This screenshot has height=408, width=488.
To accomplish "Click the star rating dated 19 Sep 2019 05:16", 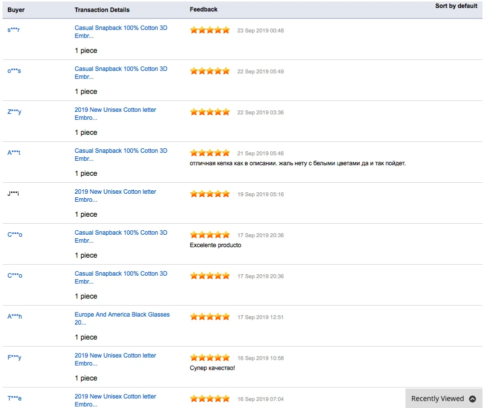I will [x=210, y=194].
